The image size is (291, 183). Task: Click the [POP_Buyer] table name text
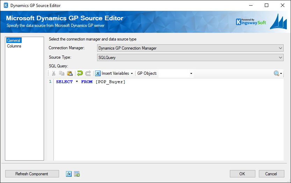click(x=110, y=82)
